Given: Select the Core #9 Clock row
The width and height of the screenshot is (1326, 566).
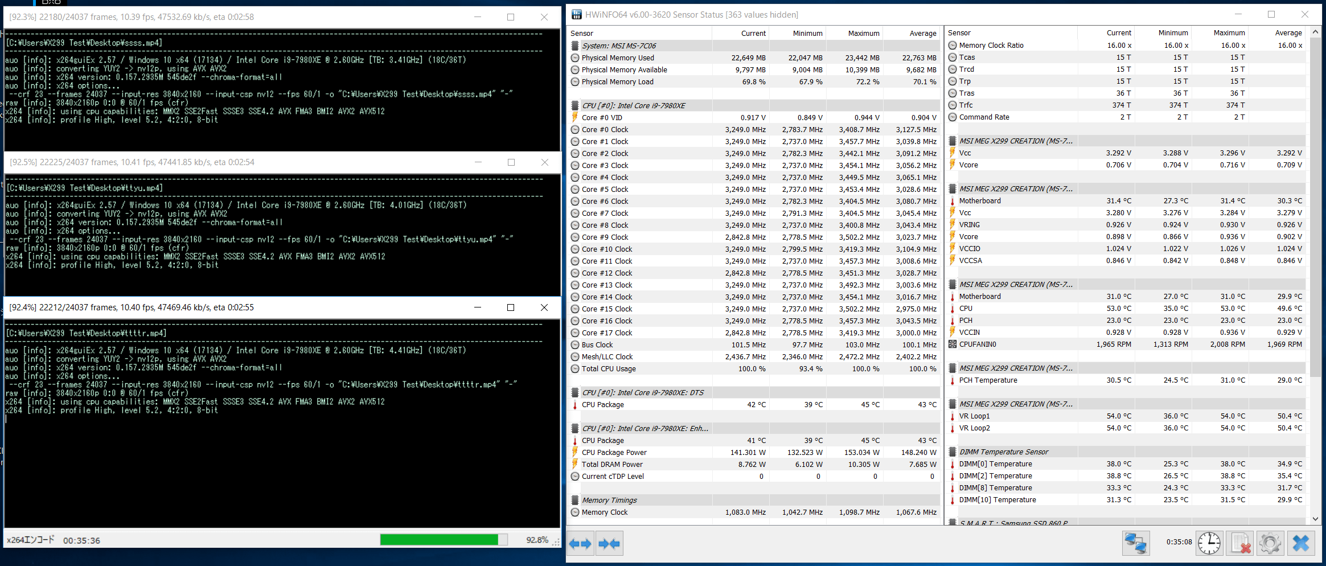Looking at the screenshot, I should tap(754, 237).
